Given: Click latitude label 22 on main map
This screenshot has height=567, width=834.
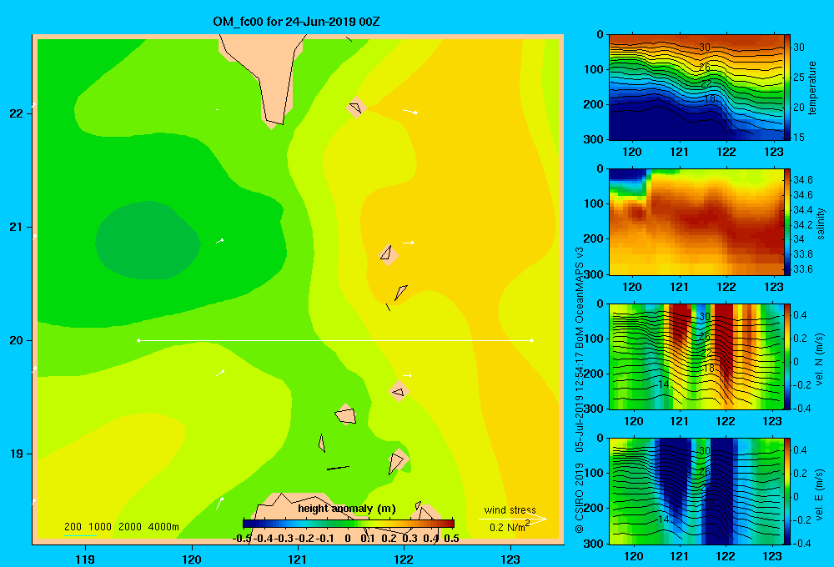Looking at the screenshot, I should click(x=16, y=113).
